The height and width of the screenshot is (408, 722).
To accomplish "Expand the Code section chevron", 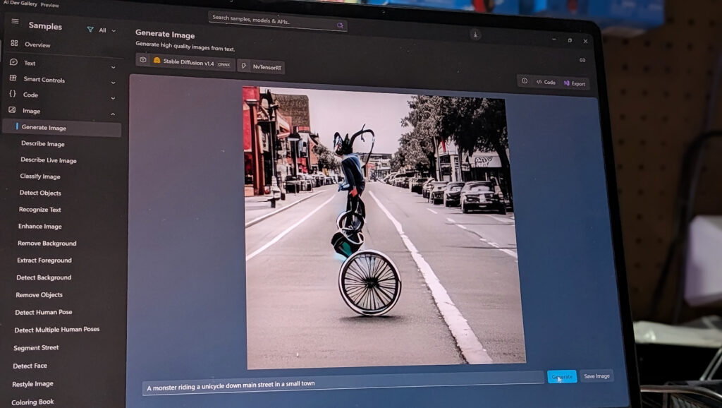I will click(x=113, y=98).
